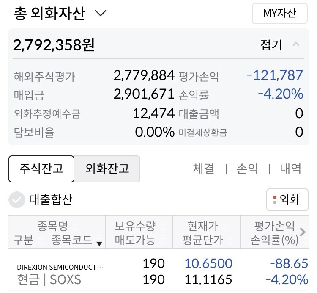Click the up-chevron beside 접기
The image size is (317, 293).
[x=296, y=44]
